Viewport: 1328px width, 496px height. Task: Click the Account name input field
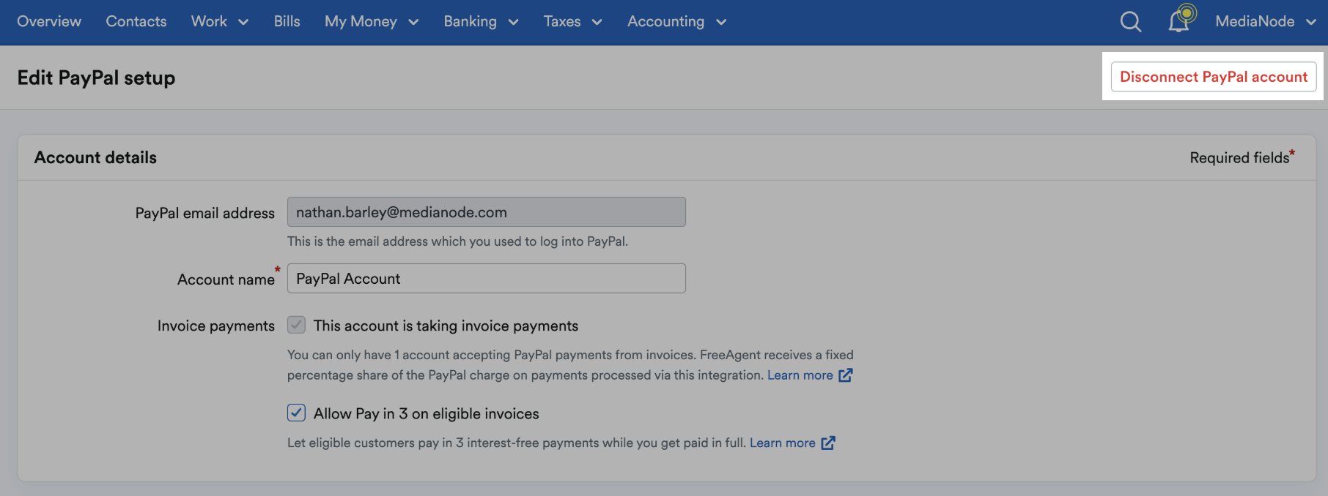click(x=487, y=279)
